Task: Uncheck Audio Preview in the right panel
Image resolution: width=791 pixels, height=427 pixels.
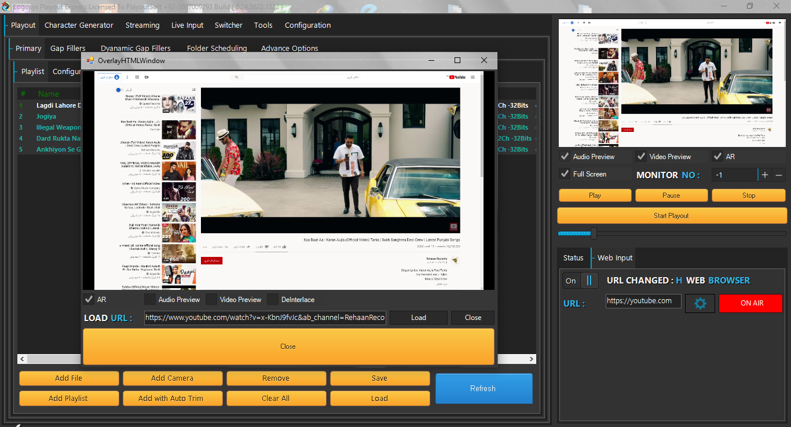Action: click(565, 156)
